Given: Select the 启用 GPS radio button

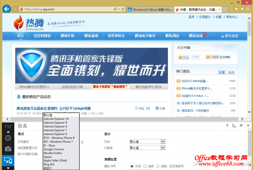Looking at the screenshot, I should pyautogui.click(x=145, y=166).
